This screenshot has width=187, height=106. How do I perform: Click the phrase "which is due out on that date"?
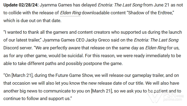pyautogui.click(x=32, y=21)
